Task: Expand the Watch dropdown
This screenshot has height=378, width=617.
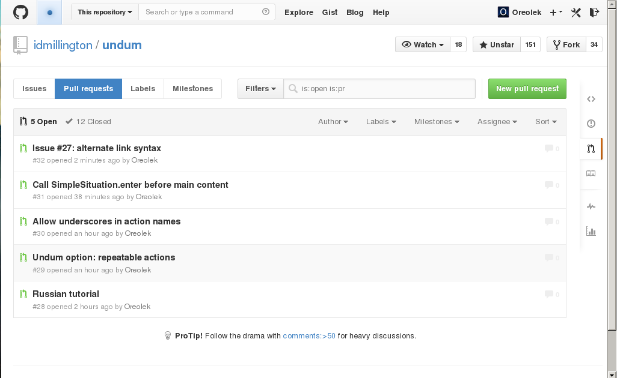Action: click(x=423, y=45)
